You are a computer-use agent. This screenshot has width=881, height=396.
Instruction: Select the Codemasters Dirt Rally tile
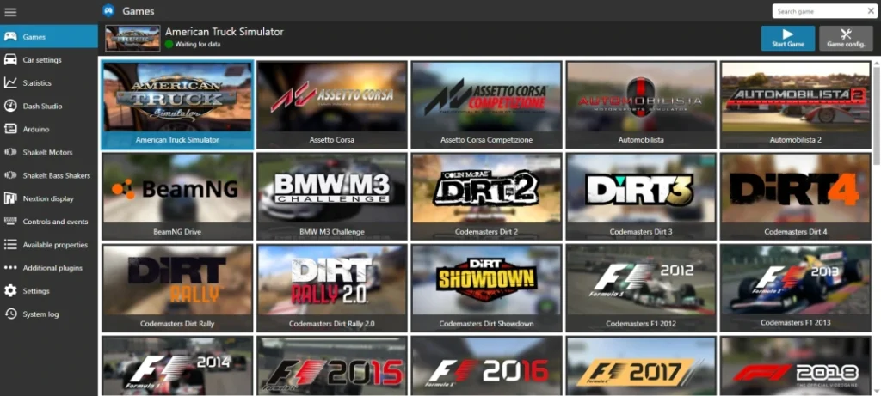pos(177,288)
